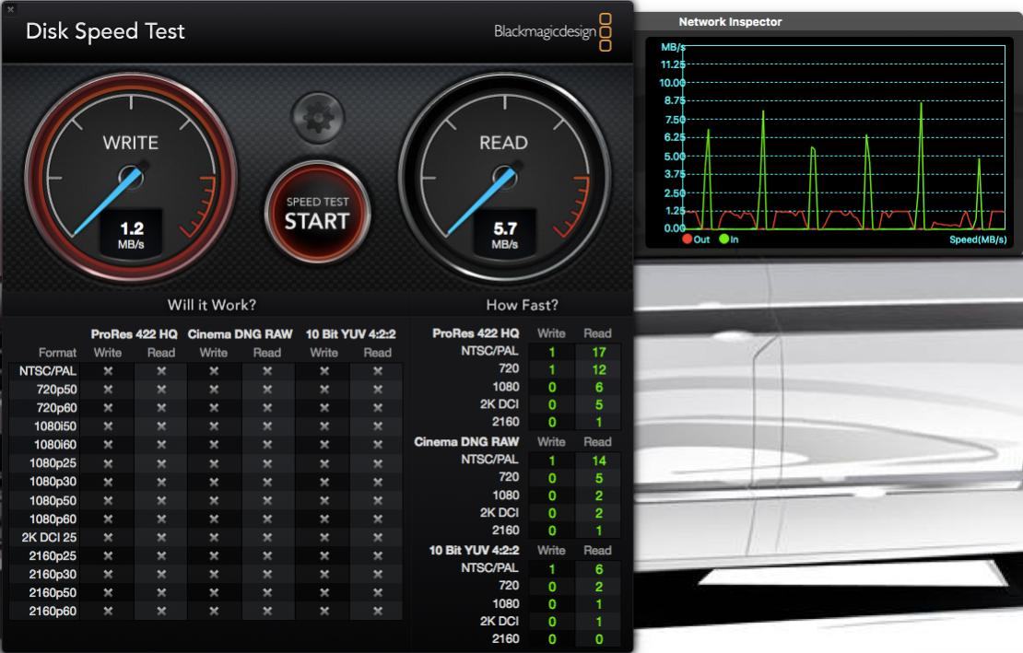Click the Format column header

tap(57, 353)
